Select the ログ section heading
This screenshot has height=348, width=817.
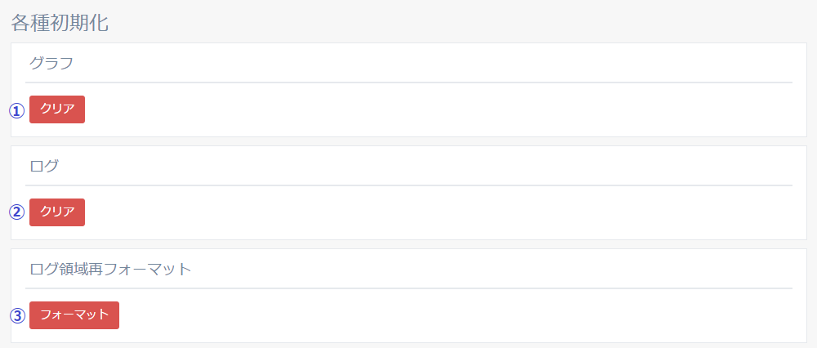point(44,166)
